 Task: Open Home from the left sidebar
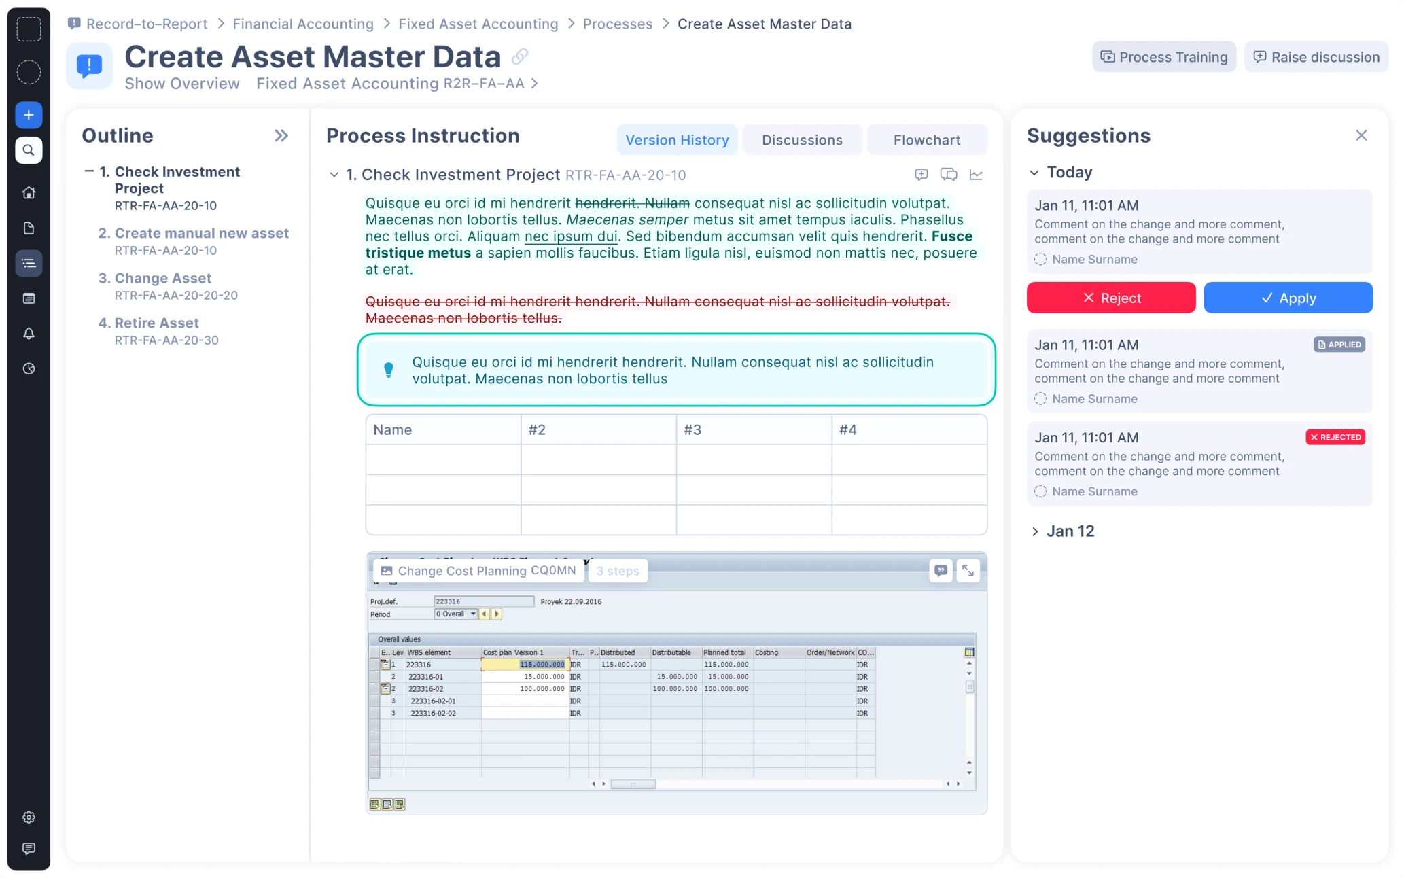(x=29, y=192)
